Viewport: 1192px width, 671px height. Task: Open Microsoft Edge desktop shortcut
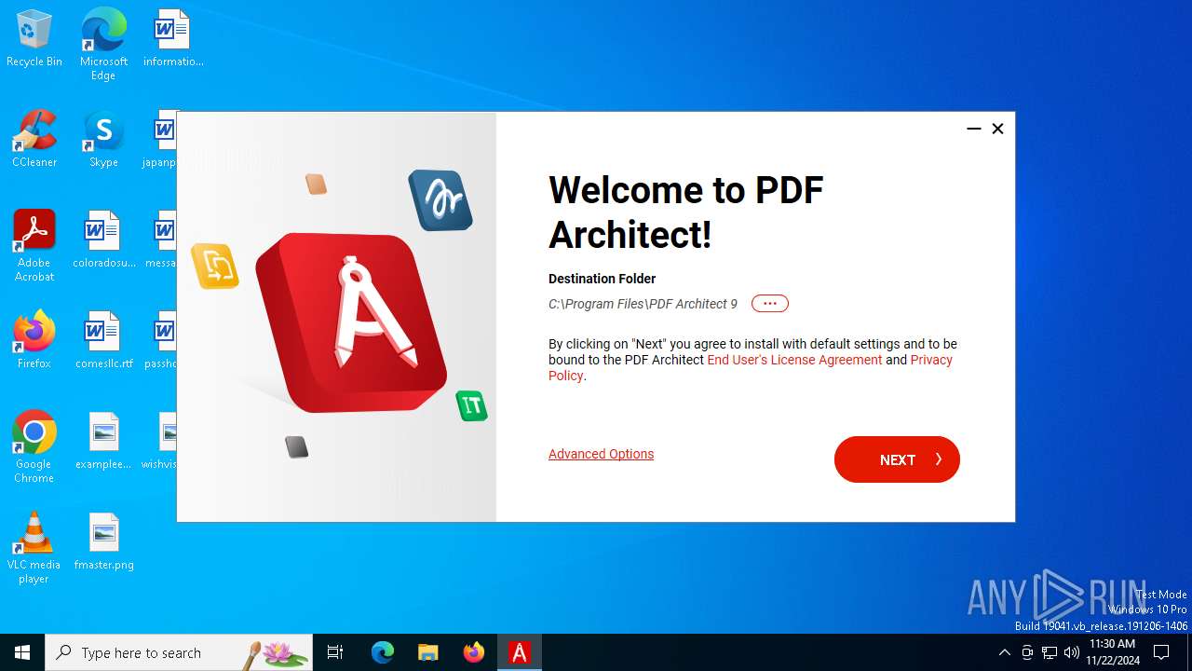[x=103, y=45]
